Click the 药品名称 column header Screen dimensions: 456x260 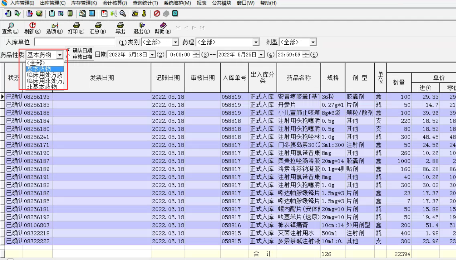(298, 78)
